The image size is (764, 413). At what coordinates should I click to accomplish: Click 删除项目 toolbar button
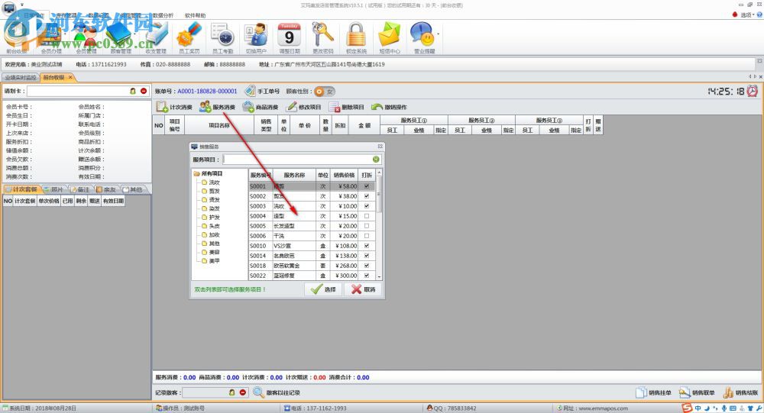click(346, 107)
